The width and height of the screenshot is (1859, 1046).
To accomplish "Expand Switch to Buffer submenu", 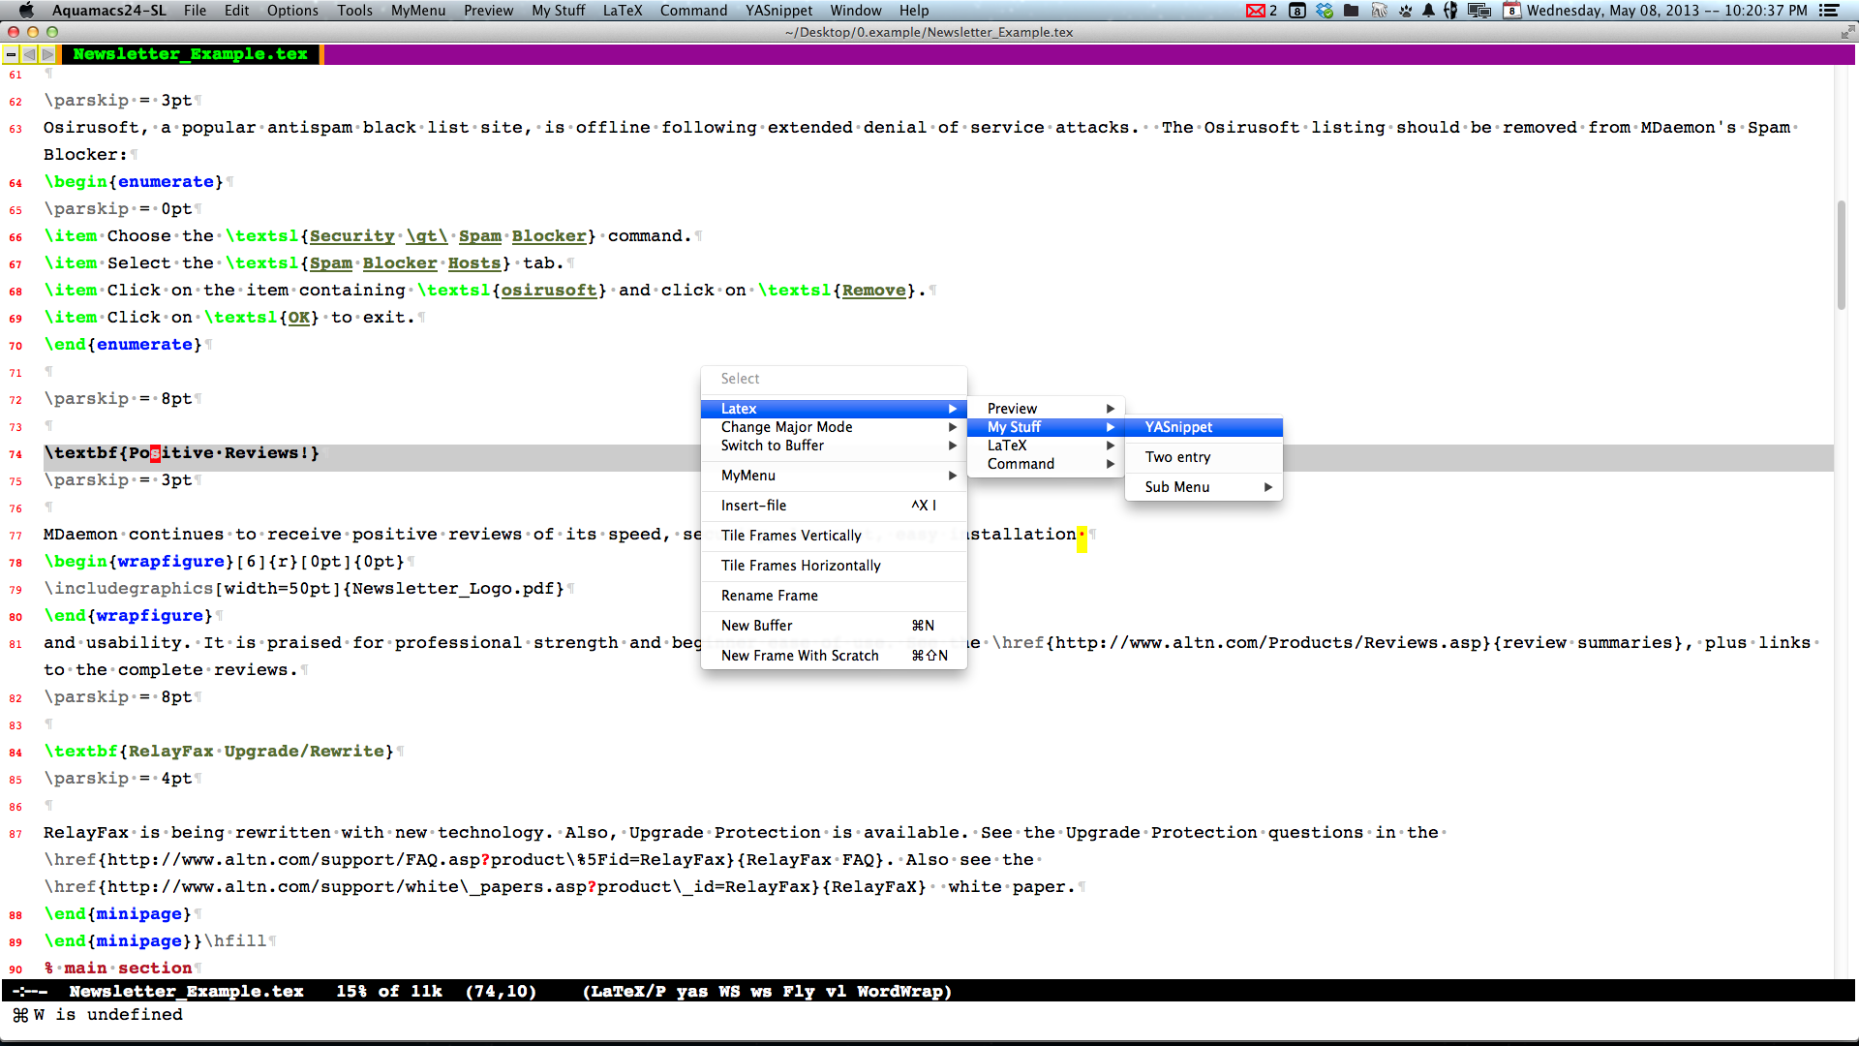I will coord(834,446).
